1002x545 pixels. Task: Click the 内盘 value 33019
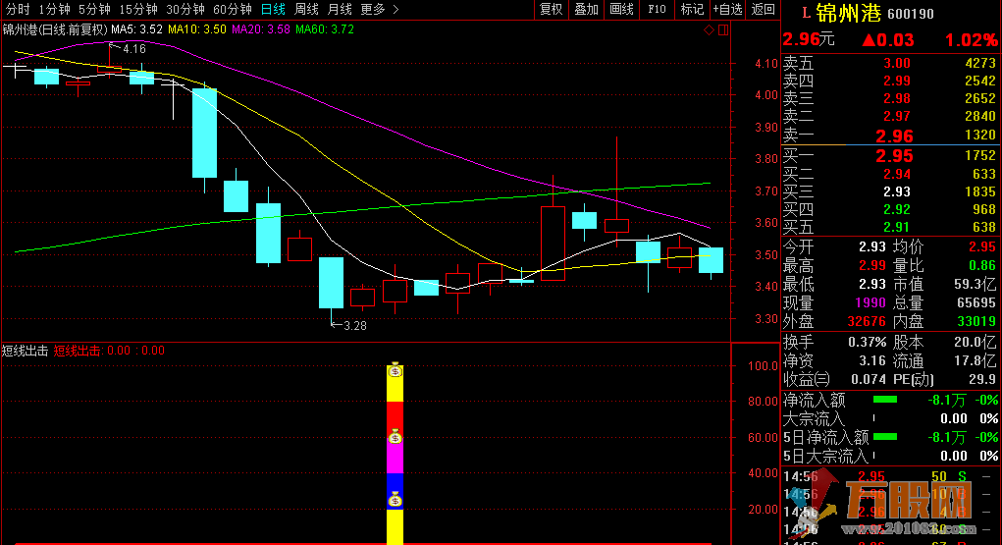(976, 321)
